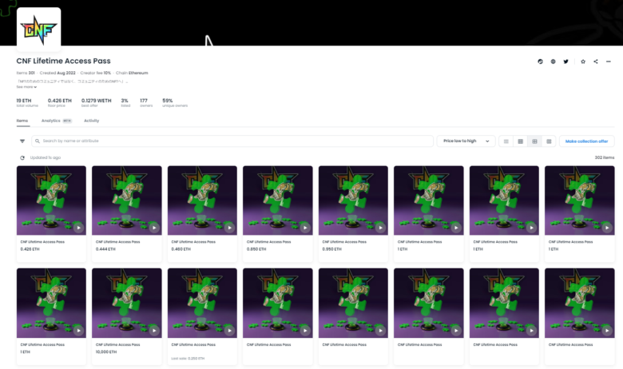Switch to mosaic view layout
623x369 pixels.
click(x=549, y=141)
